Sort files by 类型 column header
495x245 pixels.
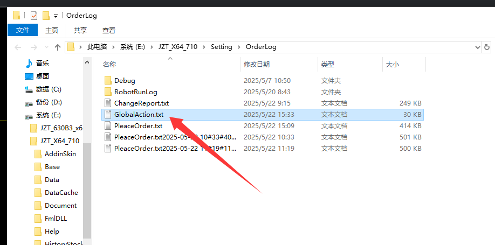click(x=328, y=65)
